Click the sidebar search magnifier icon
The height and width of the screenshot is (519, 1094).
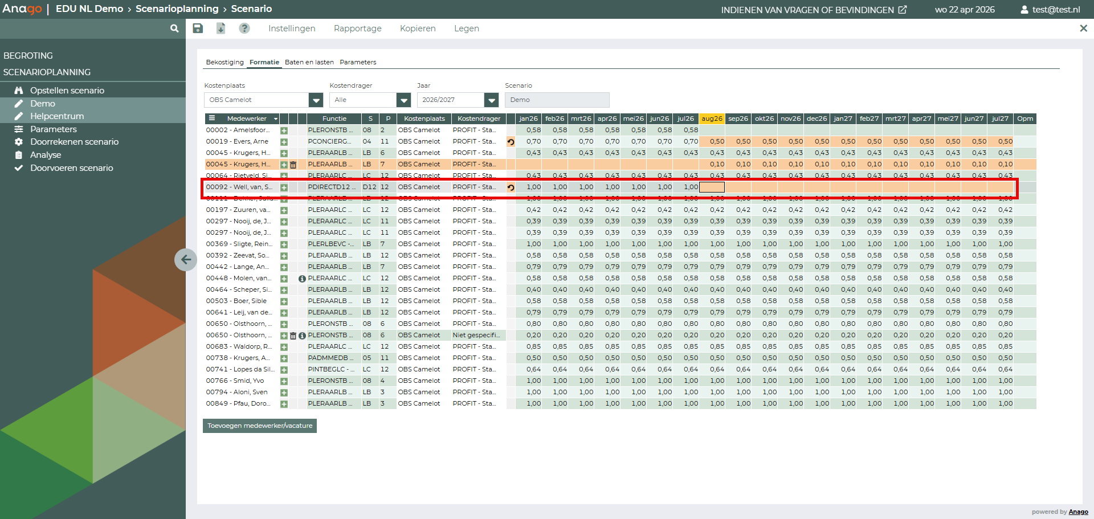[174, 28]
